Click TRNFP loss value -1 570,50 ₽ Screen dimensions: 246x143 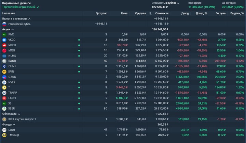[x=182, y=93]
